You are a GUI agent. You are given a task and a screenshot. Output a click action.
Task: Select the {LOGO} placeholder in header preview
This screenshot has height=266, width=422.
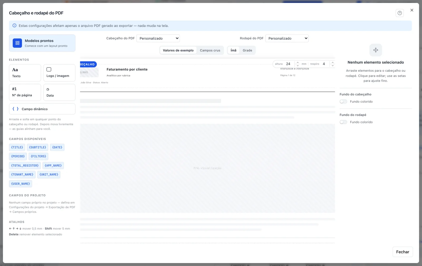coord(89,72)
